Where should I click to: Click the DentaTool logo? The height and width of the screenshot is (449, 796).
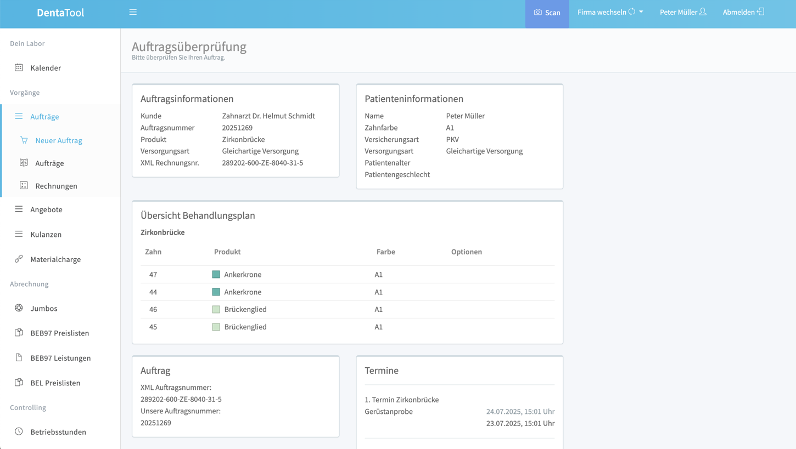pos(60,13)
